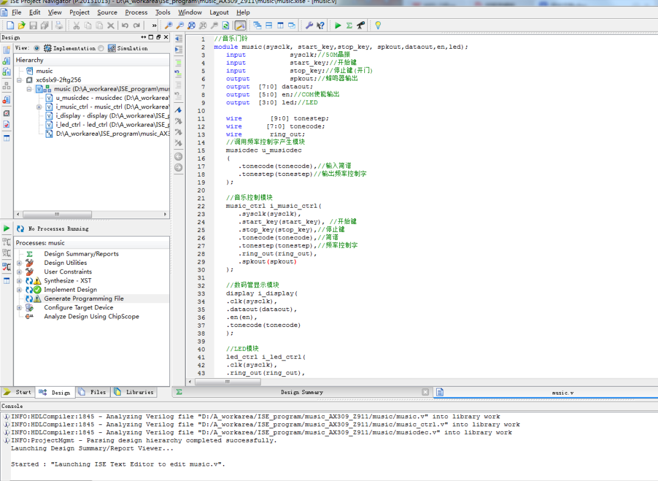Select the Simulation view radio button
658x481 pixels.
[101, 48]
